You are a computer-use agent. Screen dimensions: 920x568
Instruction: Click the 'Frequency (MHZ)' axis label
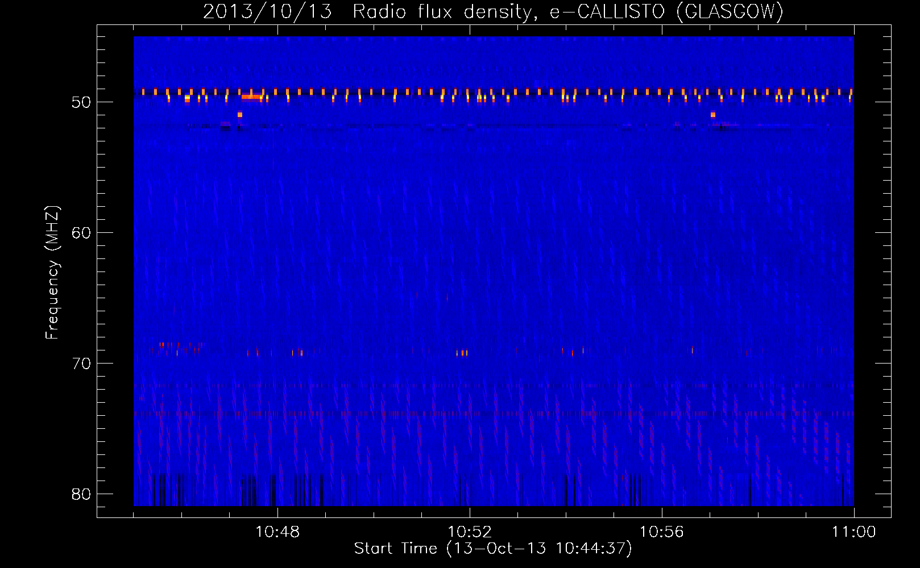point(52,273)
